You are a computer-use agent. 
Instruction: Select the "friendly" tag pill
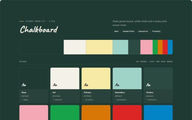click(156, 31)
